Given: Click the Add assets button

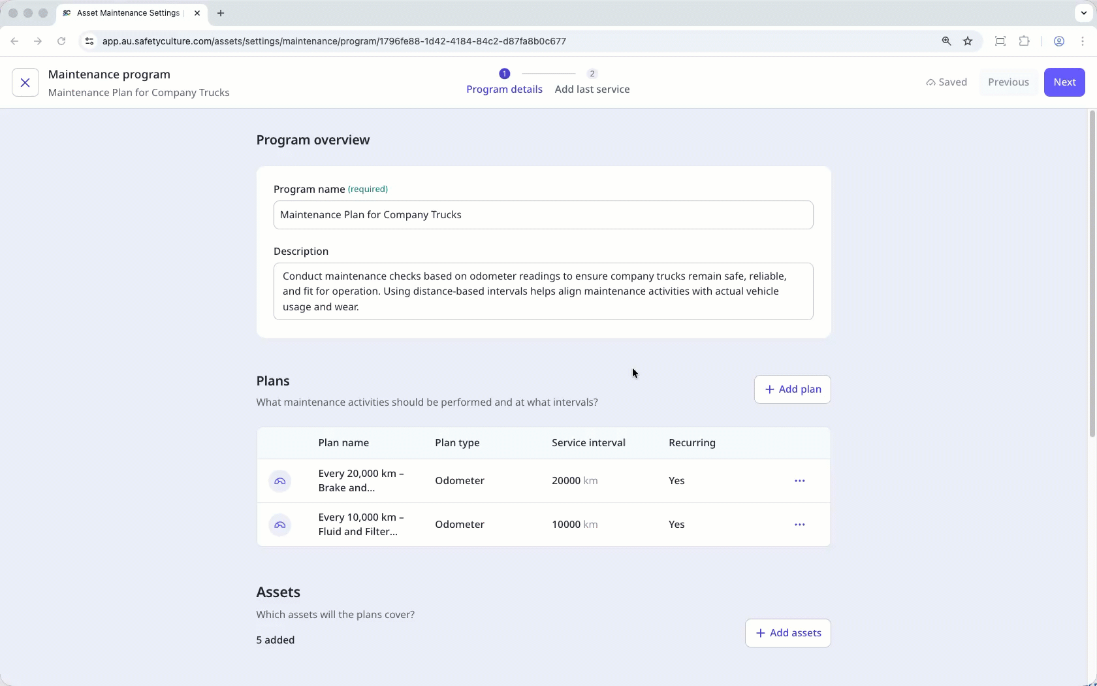Looking at the screenshot, I should tap(787, 633).
